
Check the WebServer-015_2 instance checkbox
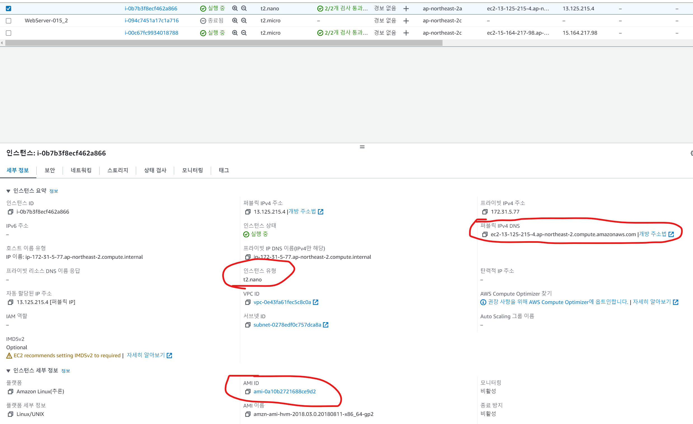(8, 20)
